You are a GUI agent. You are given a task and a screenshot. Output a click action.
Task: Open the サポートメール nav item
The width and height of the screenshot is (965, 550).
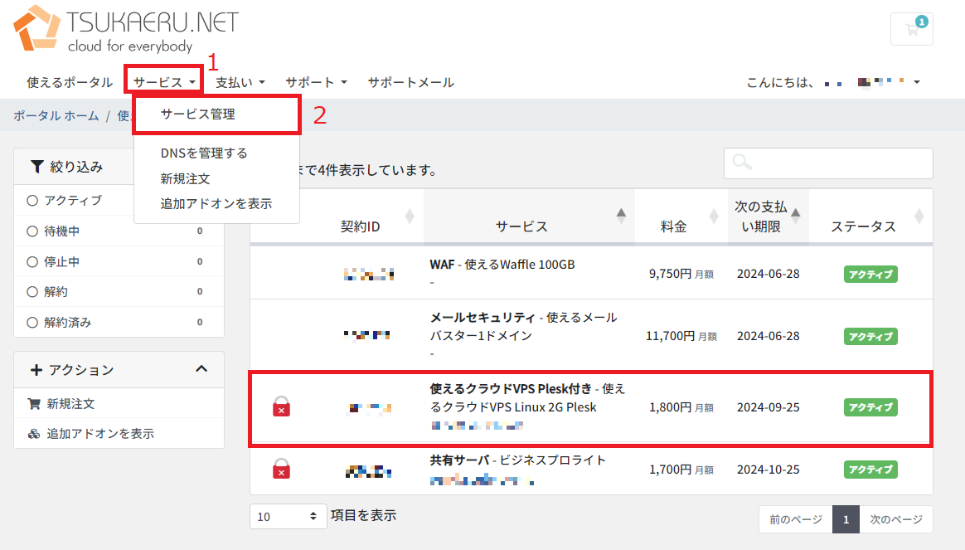point(411,82)
